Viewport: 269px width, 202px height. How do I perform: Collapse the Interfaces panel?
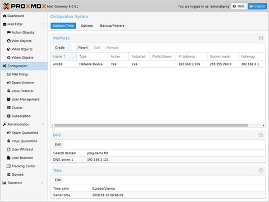261,38
